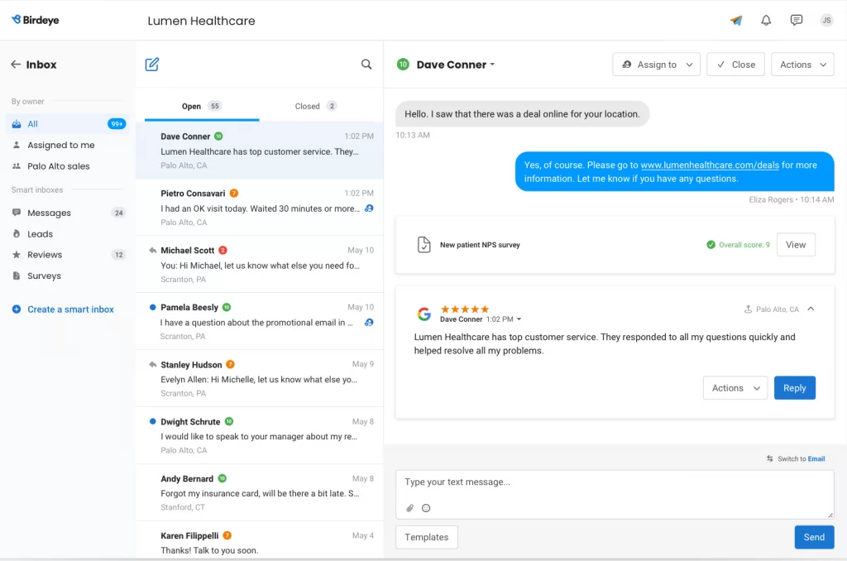The width and height of the screenshot is (847, 561).
Task: Open the Reviews smart inbox
Action: 68,255
